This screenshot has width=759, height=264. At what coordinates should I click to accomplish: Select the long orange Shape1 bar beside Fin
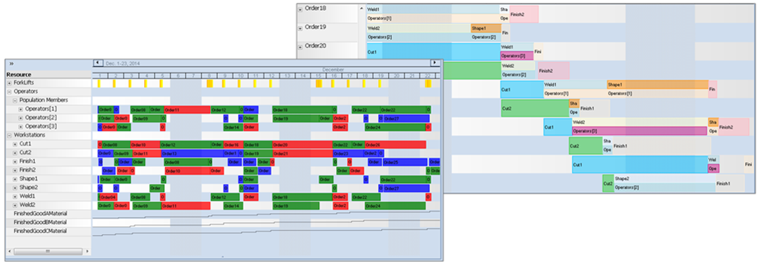pyautogui.click(x=658, y=85)
